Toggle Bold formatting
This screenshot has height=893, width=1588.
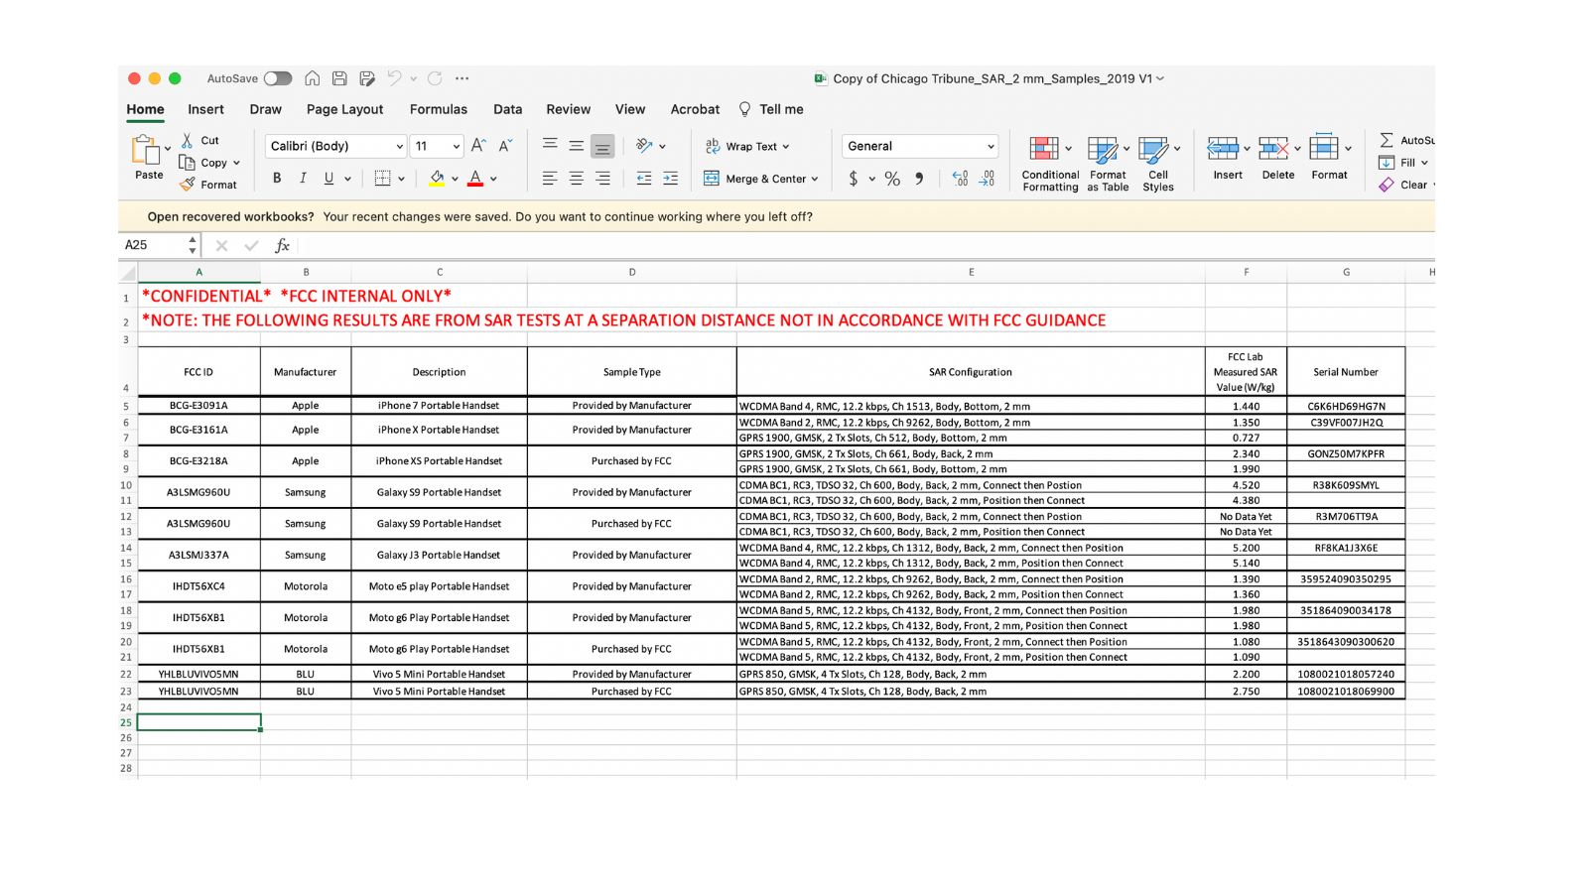pos(277,179)
